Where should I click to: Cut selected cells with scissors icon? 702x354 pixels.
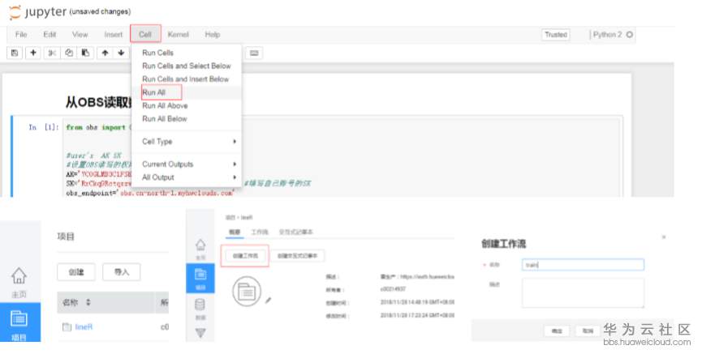[52, 53]
